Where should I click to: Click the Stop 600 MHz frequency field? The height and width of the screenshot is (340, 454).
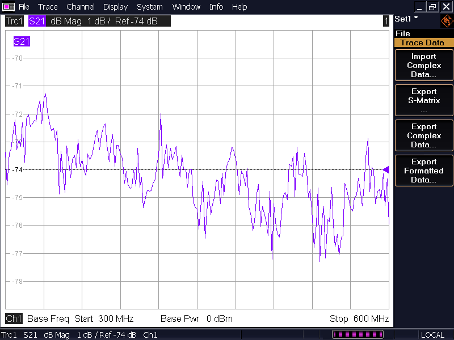click(359, 318)
